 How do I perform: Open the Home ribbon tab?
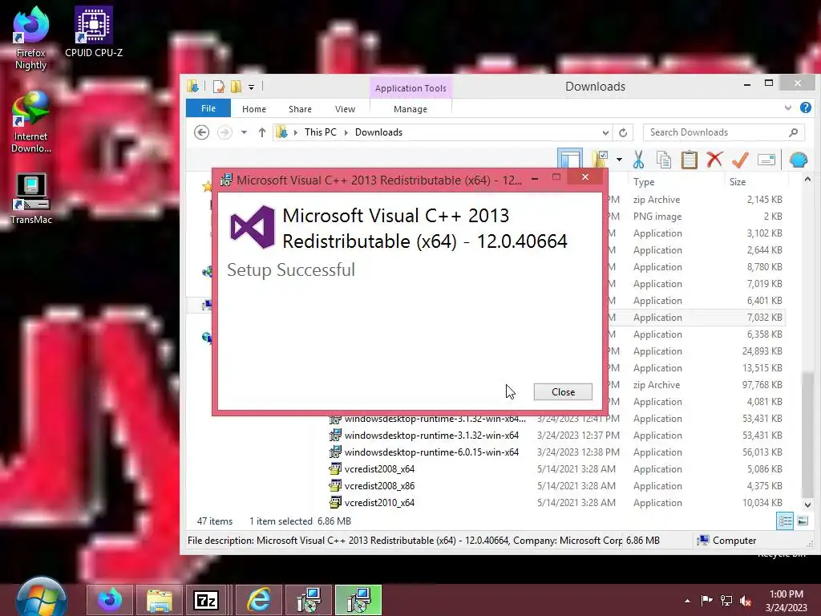(x=254, y=109)
